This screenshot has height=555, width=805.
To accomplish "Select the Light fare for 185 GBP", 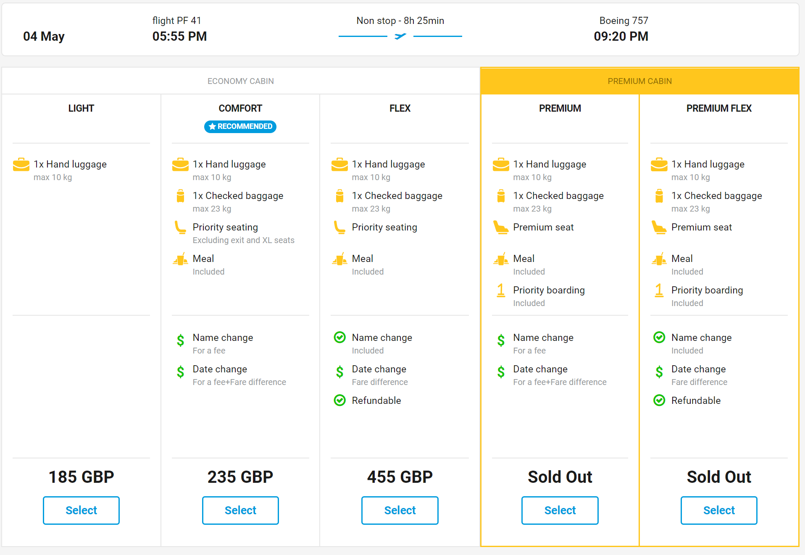I will point(81,510).
